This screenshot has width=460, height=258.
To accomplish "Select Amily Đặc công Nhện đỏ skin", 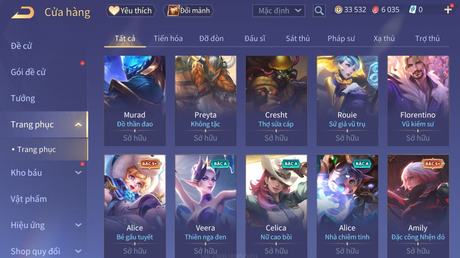I will click(418, 206).
